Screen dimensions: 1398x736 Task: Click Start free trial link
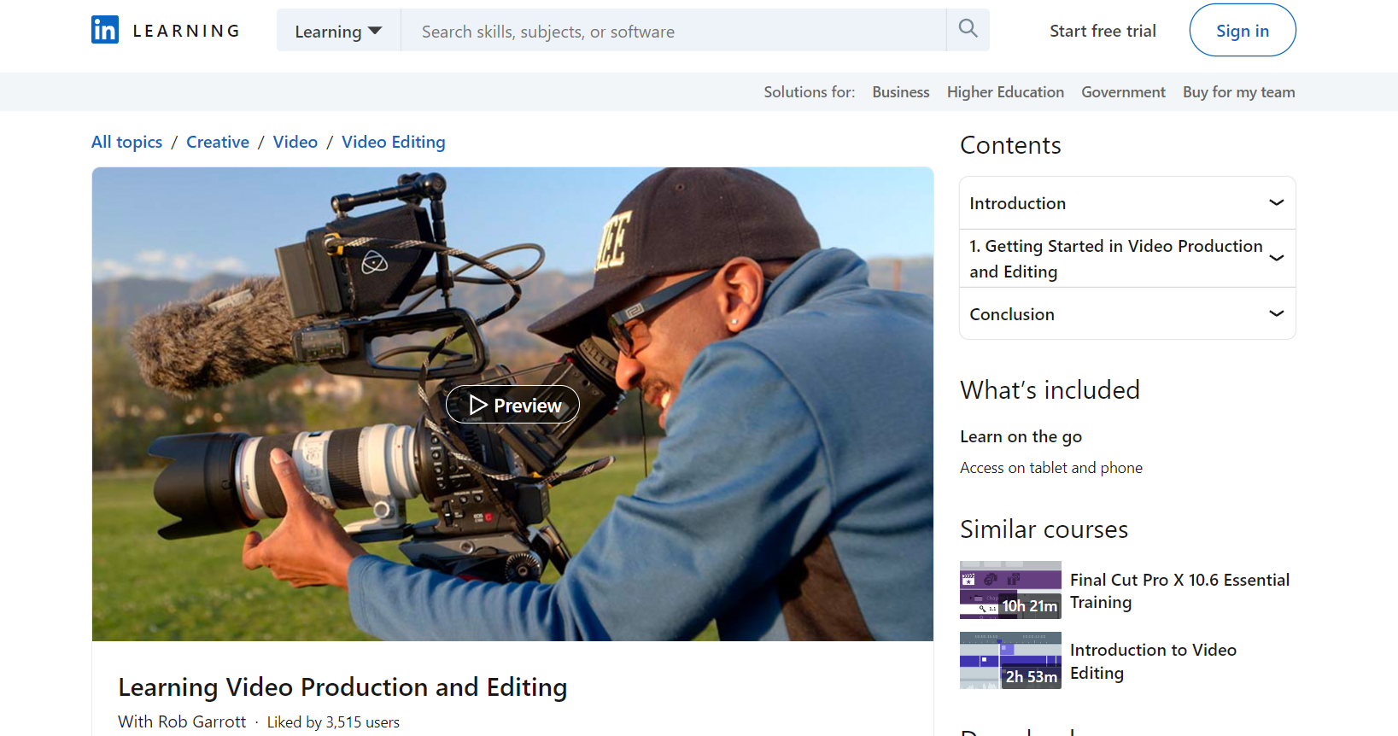1103,31
